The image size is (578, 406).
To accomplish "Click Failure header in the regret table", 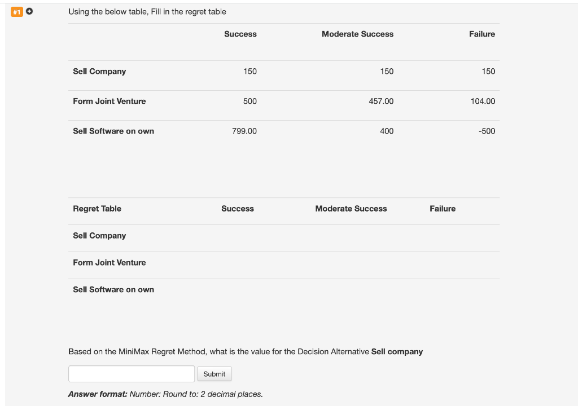I will click(x=443, y=209).
